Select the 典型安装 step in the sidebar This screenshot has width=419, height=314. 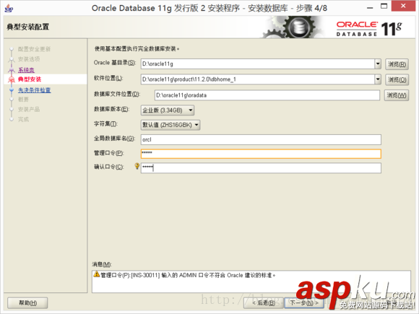coord(30,79)
